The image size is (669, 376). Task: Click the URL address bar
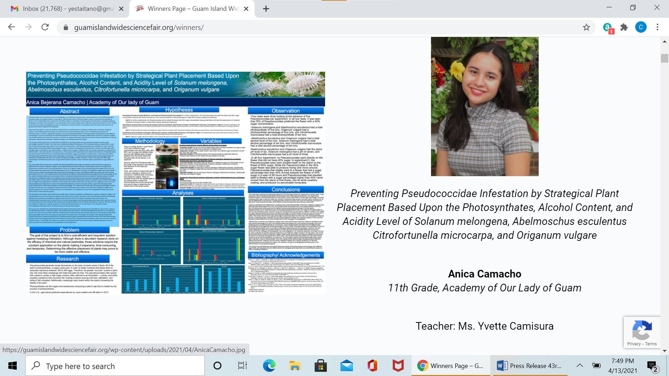pyautogui.click(x=314, y=28)
